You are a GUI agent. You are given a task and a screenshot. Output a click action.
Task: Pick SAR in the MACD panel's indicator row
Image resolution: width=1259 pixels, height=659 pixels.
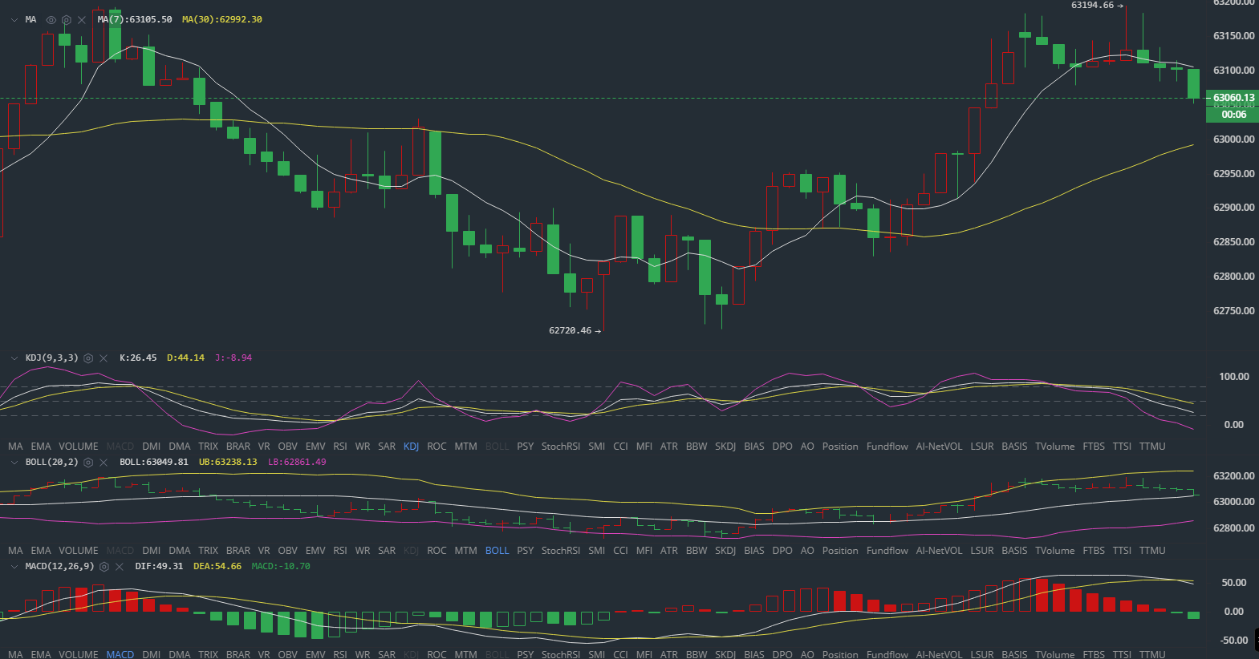pos(387,654)
